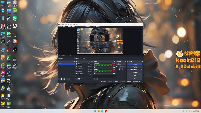Open scene filters icon in Scenes toolbar
Viewport: 201px width, 113px height.
tap(64, 79)
